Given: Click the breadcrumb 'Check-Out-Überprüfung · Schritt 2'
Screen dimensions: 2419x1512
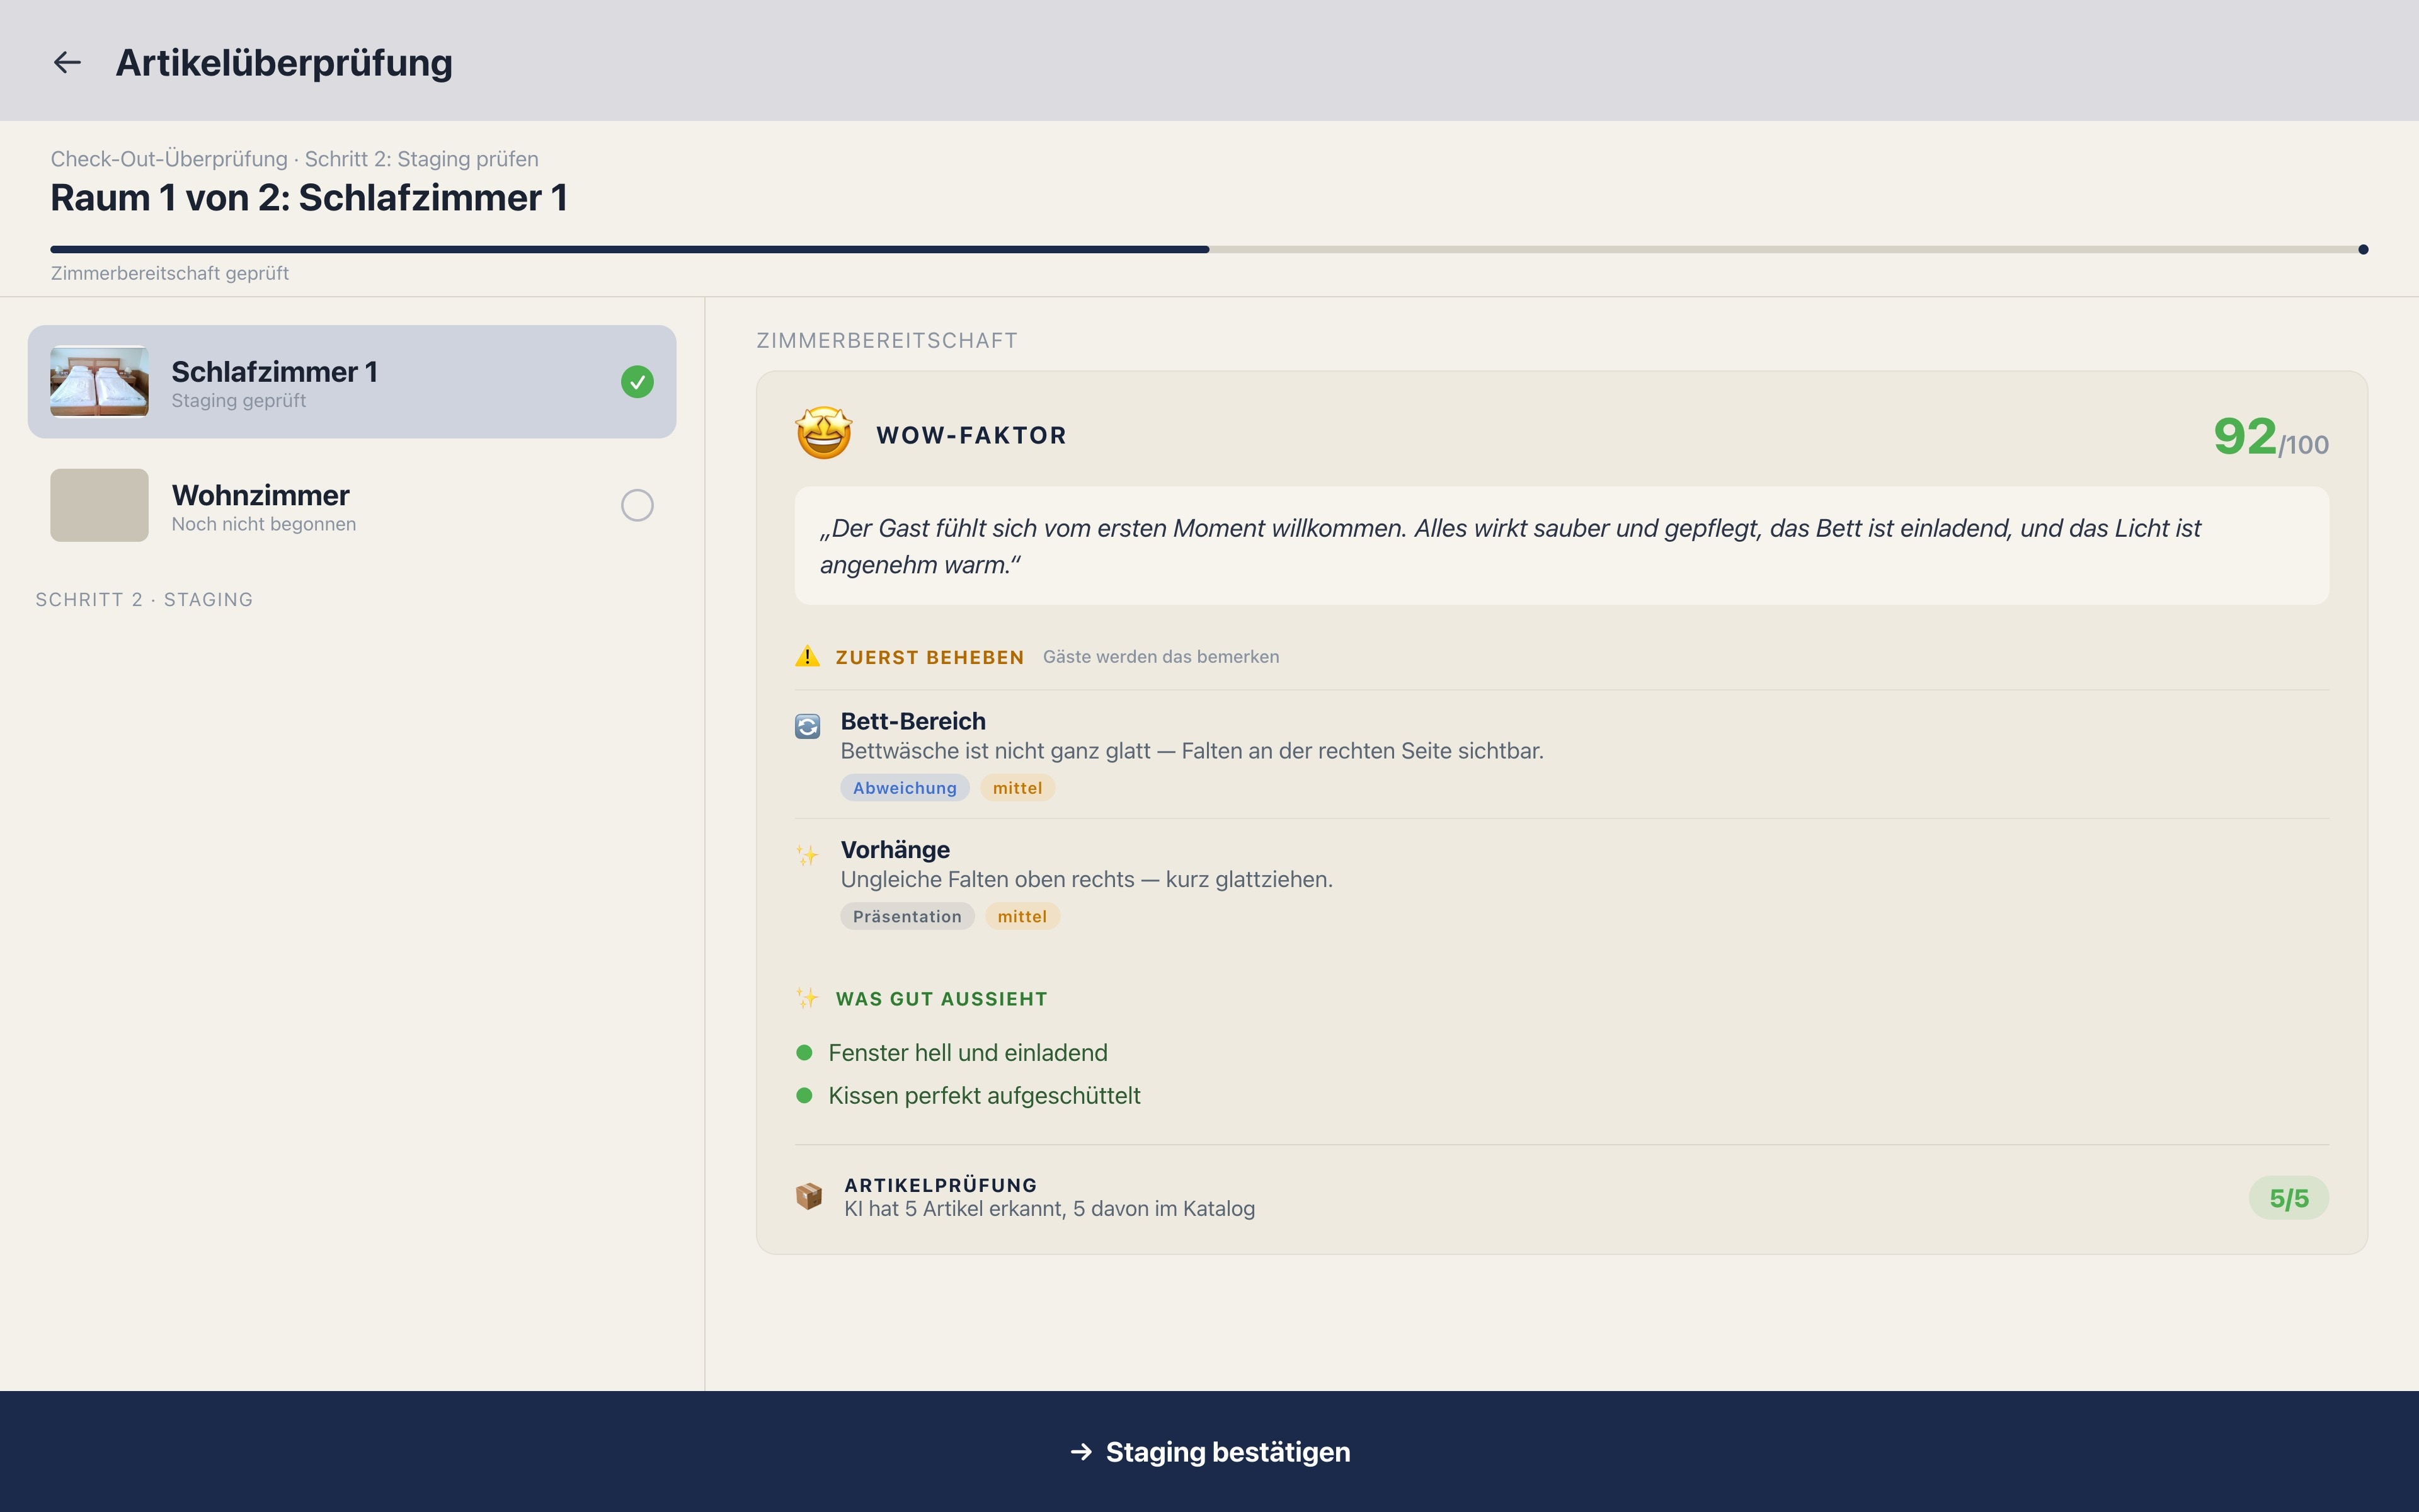Looking at the screenshot, I should [x=294, y=159].
